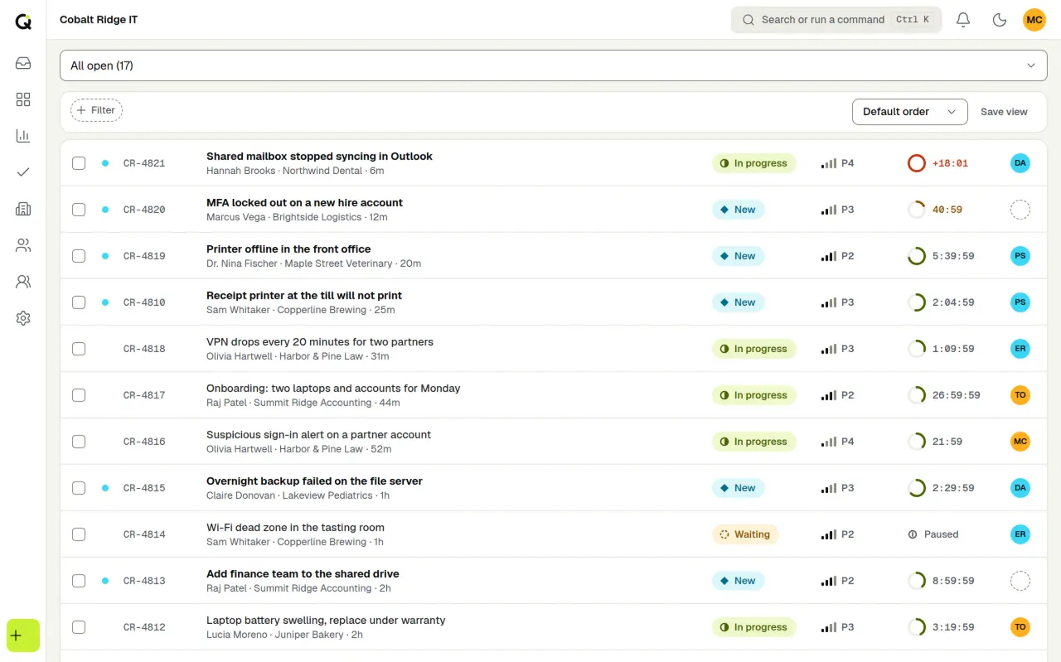The image size is (1061, 662).
Task: Click the empty assignee circle on CR-4813
Action: (x=1020, y=581)
